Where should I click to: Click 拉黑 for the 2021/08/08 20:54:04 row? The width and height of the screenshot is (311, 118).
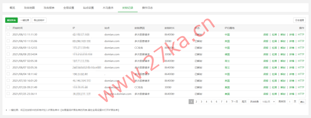(x=274, y=54)
